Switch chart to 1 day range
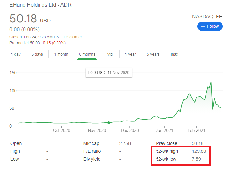 tap(16, 54)
